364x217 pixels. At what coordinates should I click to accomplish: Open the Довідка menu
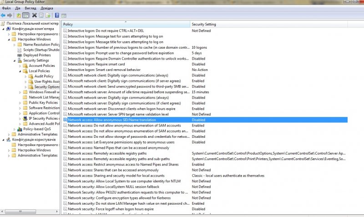click(x=46, y=8)
